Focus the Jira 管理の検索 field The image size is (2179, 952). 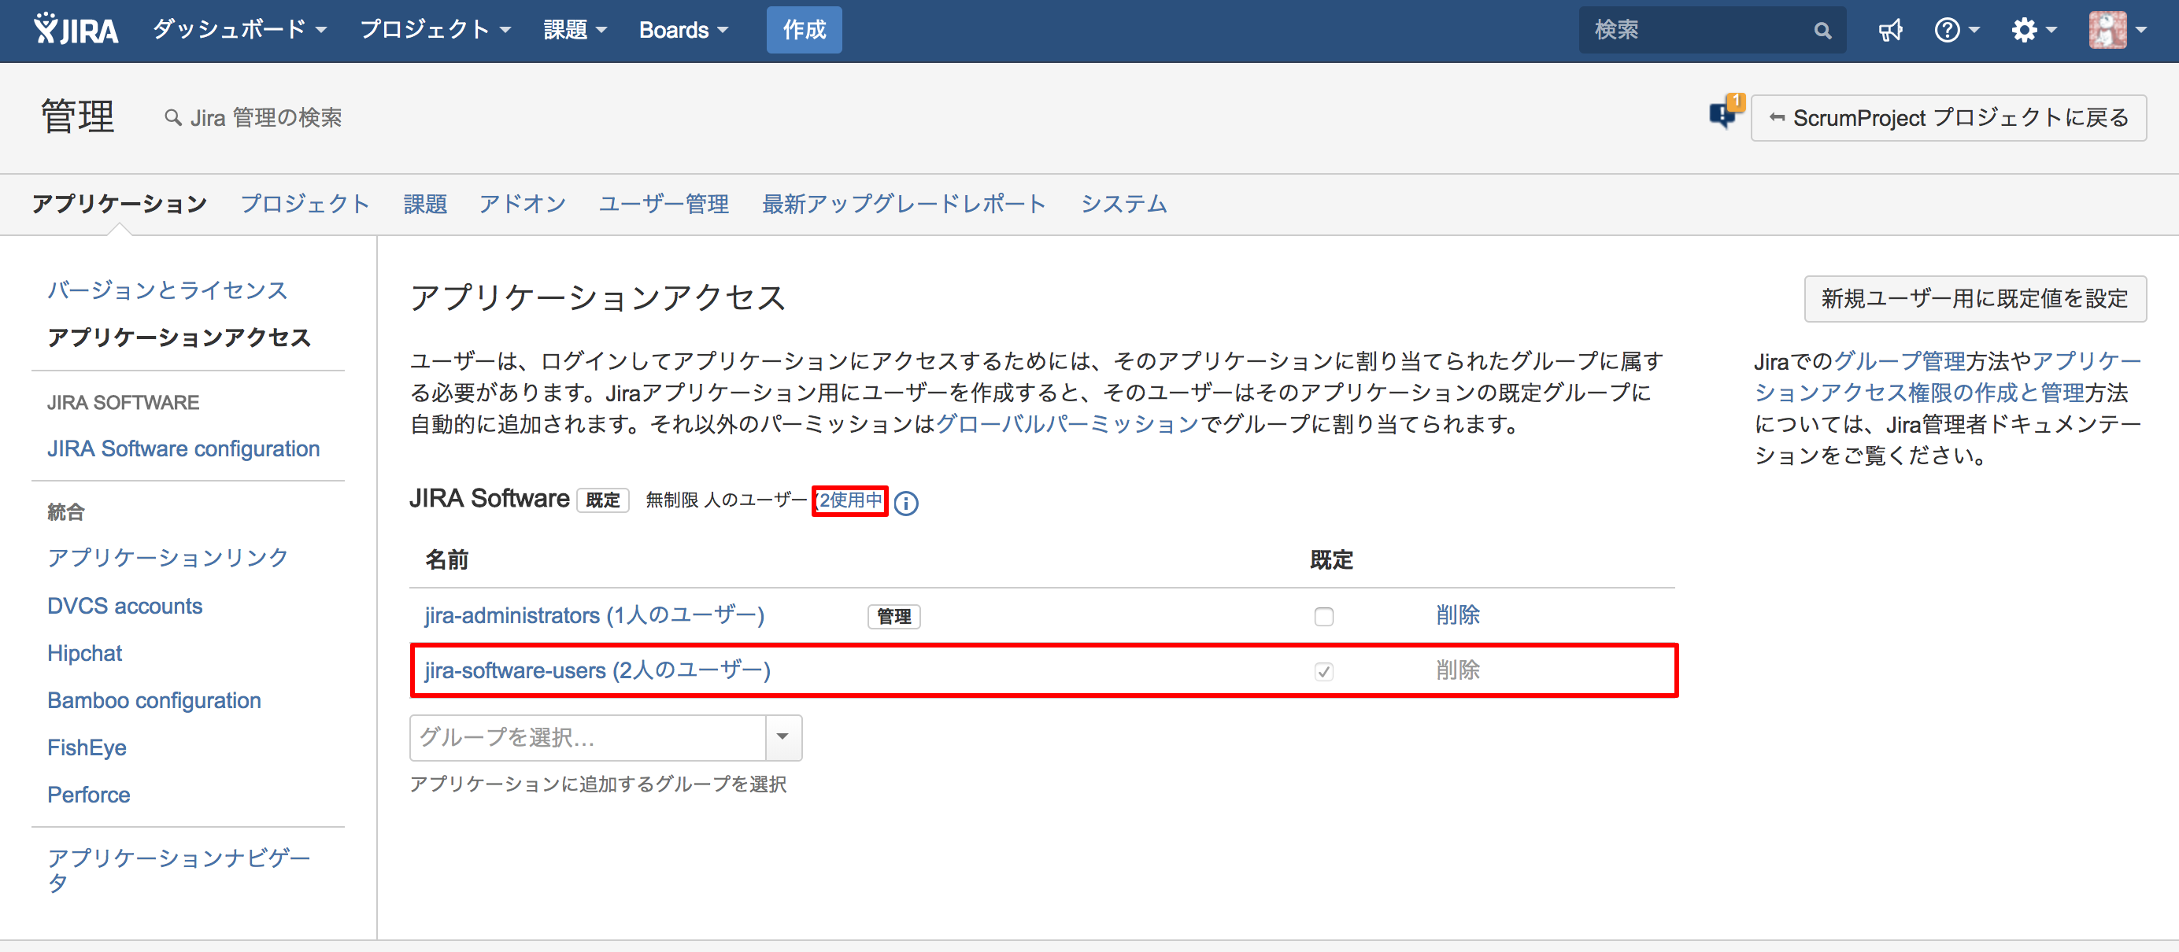click(265, 117)
